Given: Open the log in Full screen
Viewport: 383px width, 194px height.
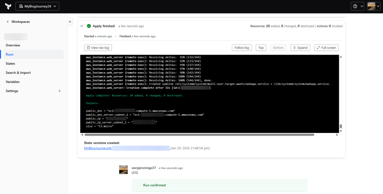Looking at the screenshot, I should pos(326,48).
